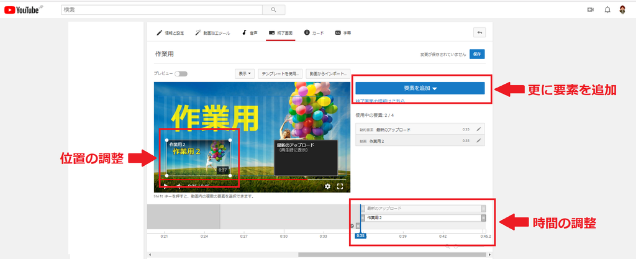
Task: Click the 作業用 video title
Action: point(164,54)
